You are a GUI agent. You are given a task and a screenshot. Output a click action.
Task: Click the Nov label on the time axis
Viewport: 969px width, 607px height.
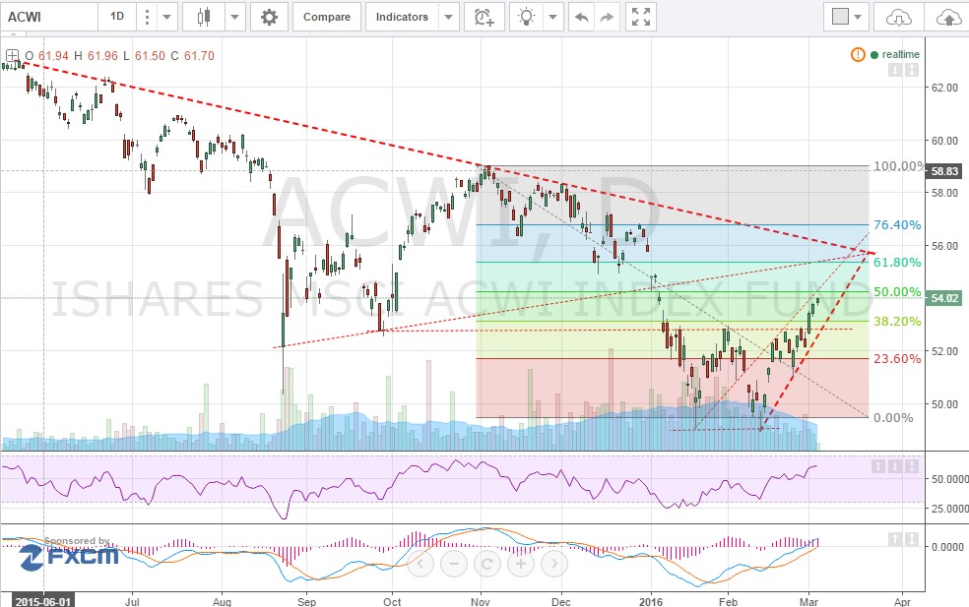point(481,601)
